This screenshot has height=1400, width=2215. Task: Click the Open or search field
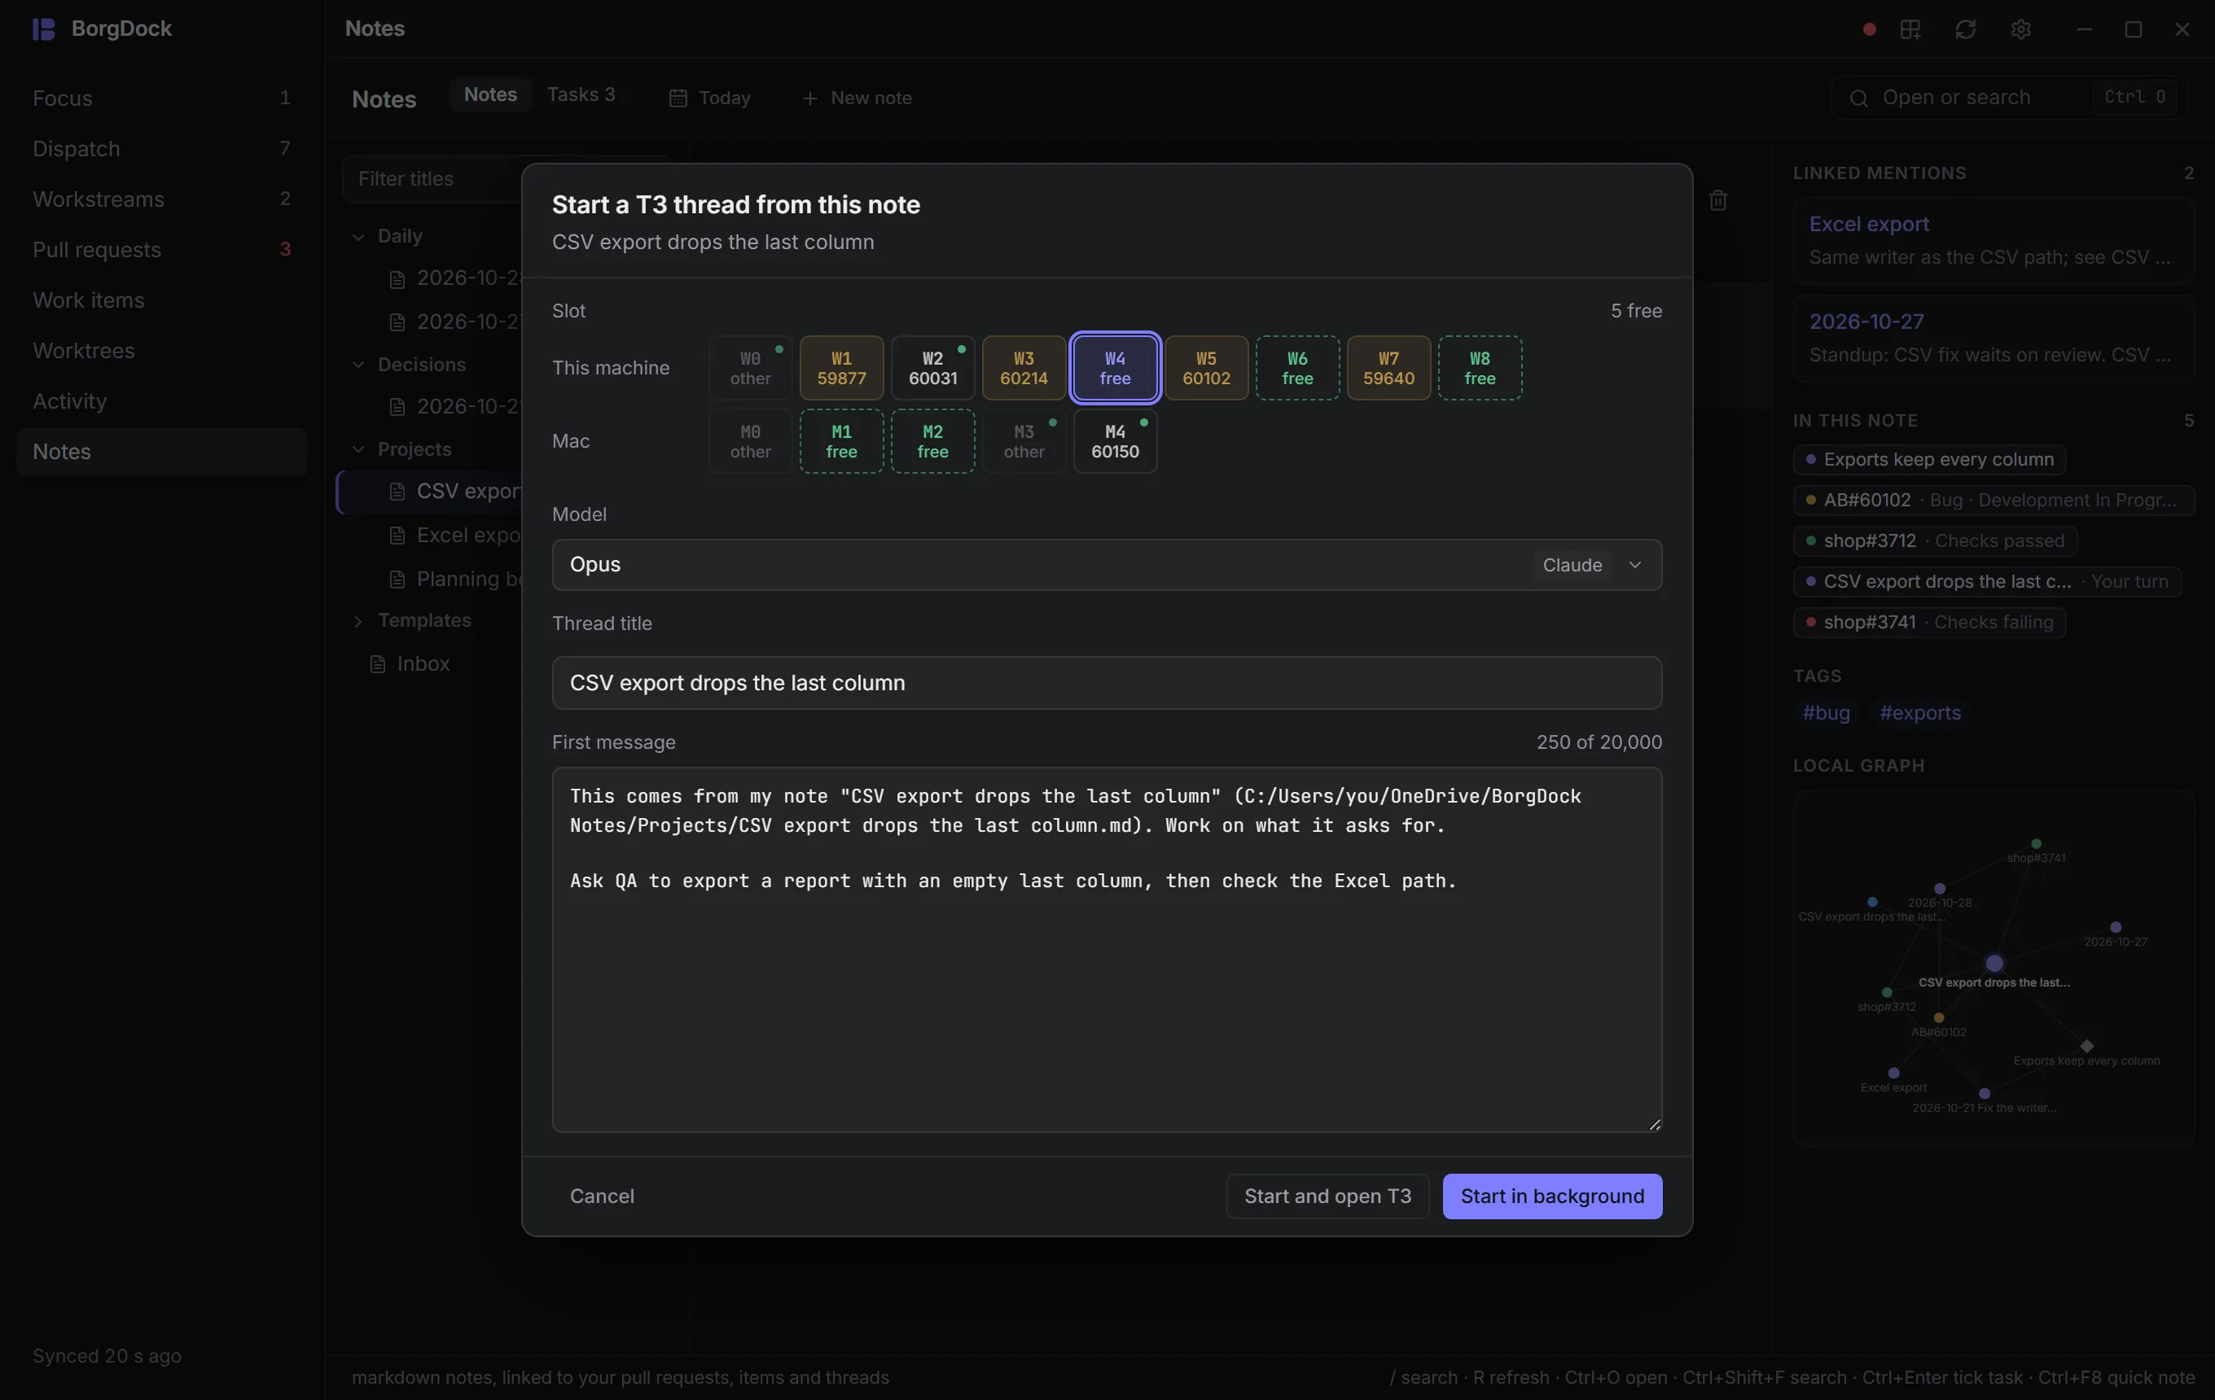2009,98
